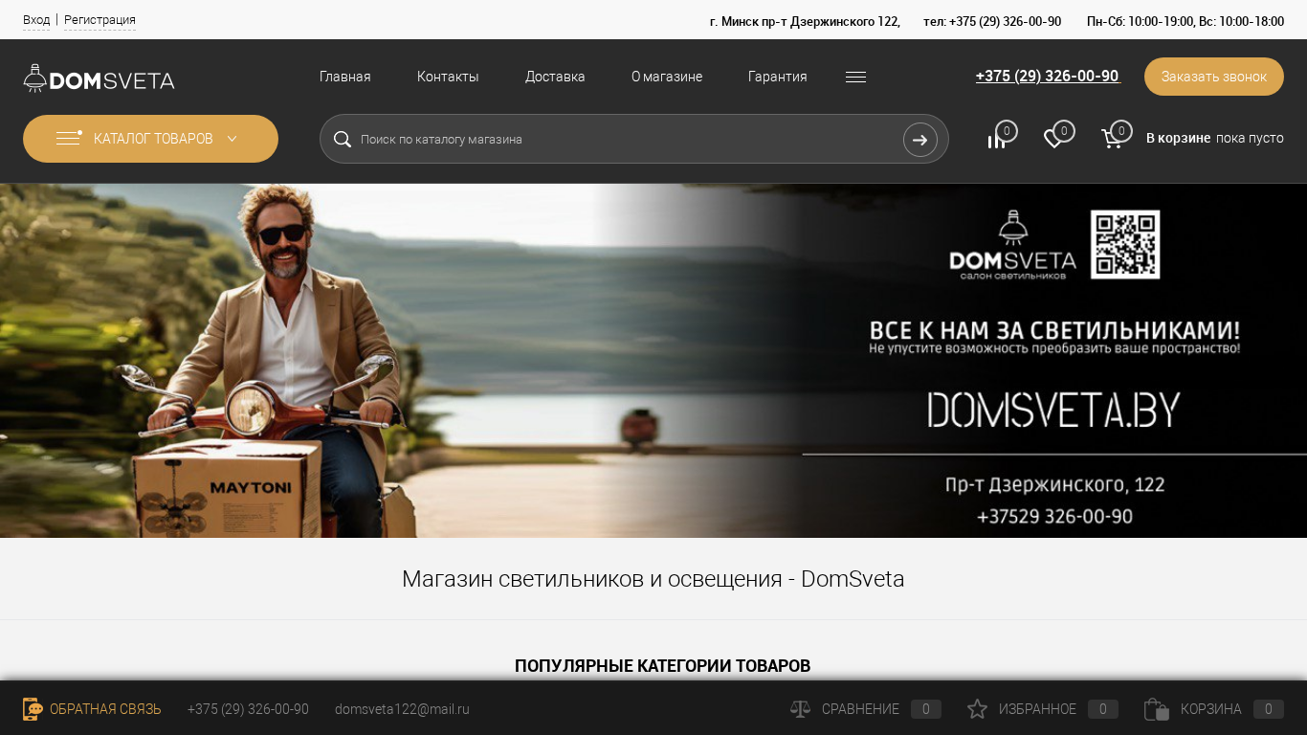Screen dimensions: 1307x735
Task: Click the shopping bag icon in bottom bar
Action: pos(1157,709)
